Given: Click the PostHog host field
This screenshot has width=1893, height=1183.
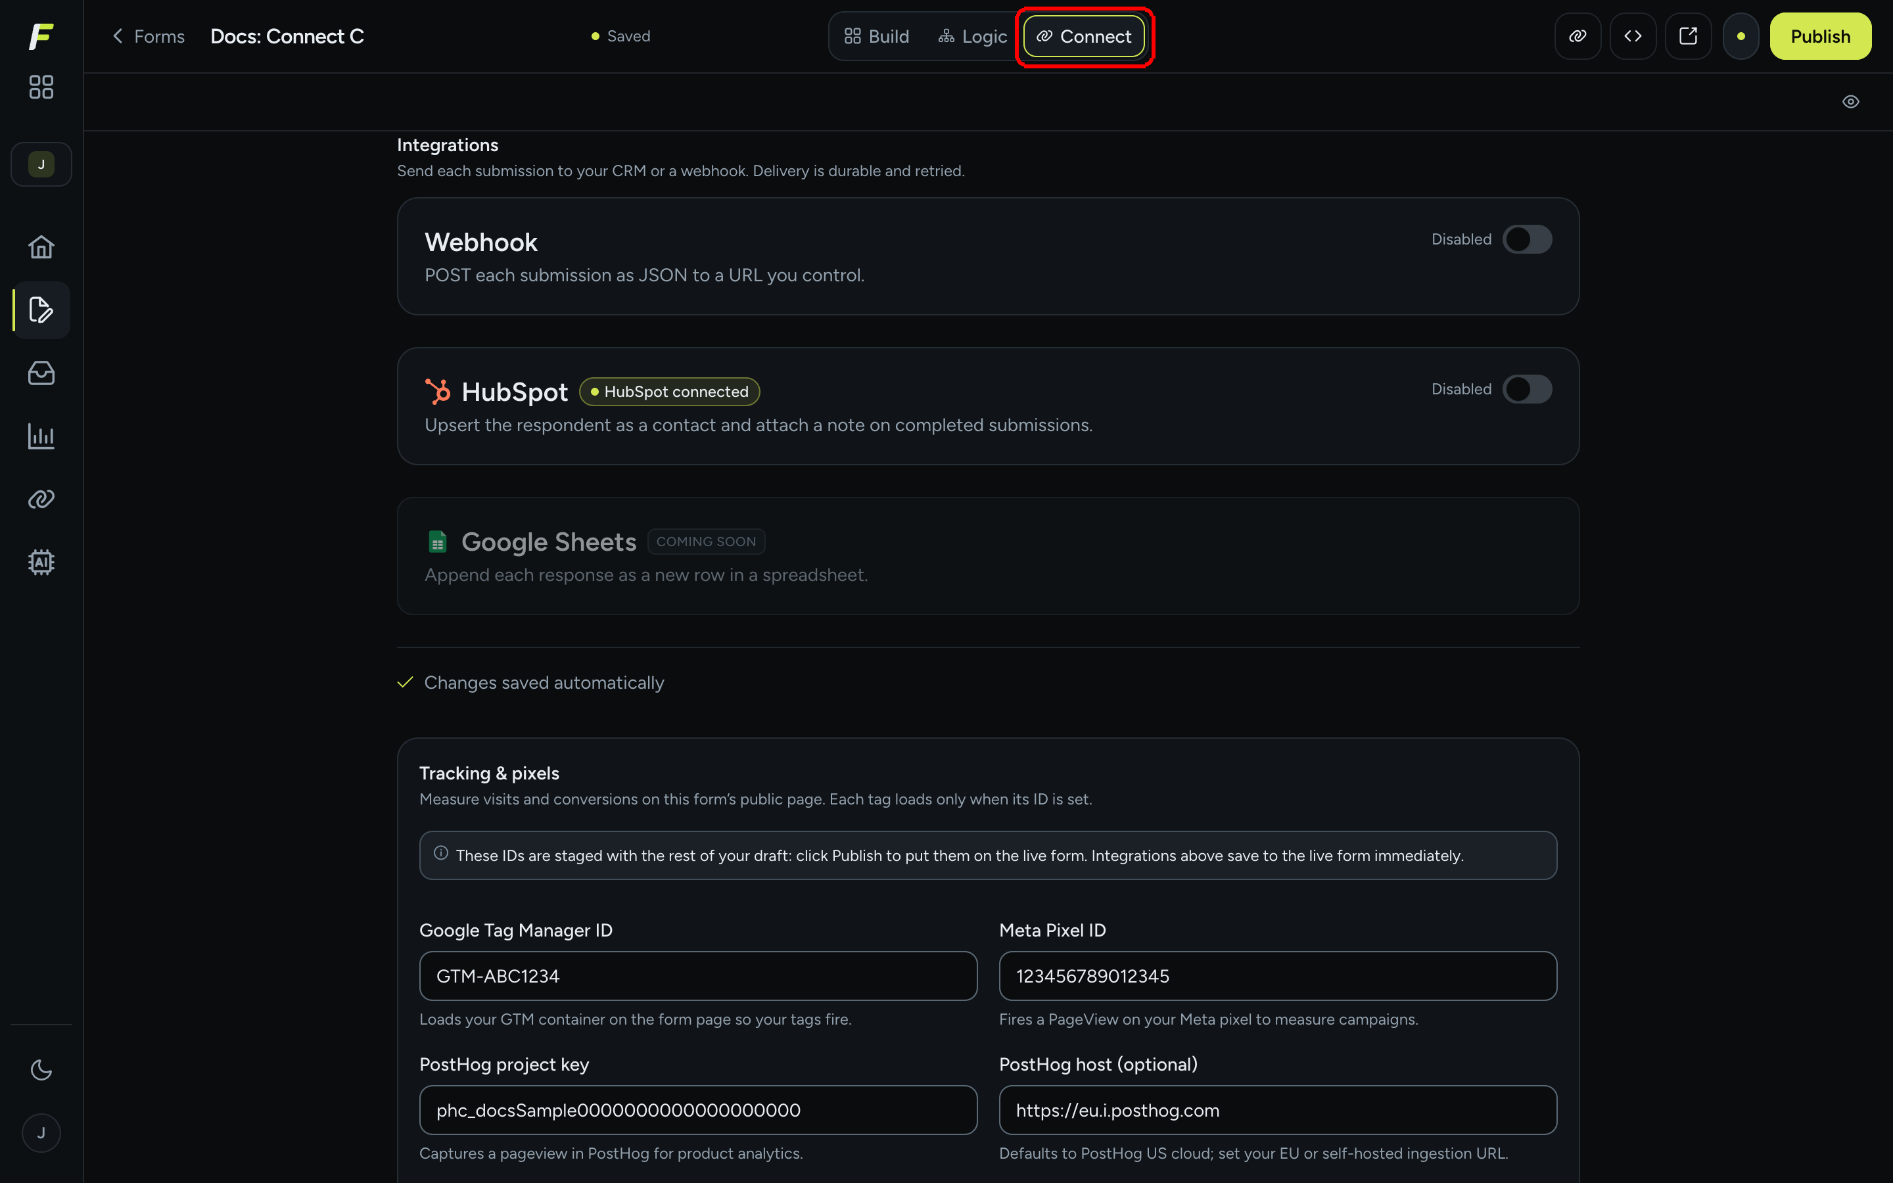Looking at the screenshot, I should point(1277,1109).
